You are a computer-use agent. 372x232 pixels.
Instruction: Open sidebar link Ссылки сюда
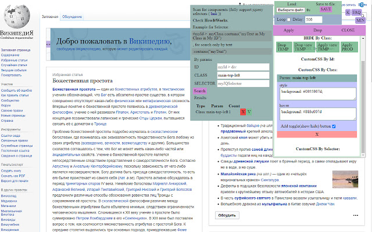(10, 136)
